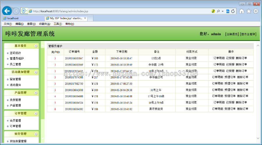The width and height of the screenshot is (262, 145).
Task: Open 类别管理 in the sidebar
Action: (x=15, y=100)
